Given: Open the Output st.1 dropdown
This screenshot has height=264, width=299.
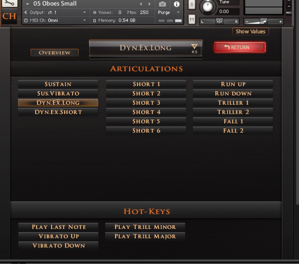Looking at the screenshot, I should point(84,12).
